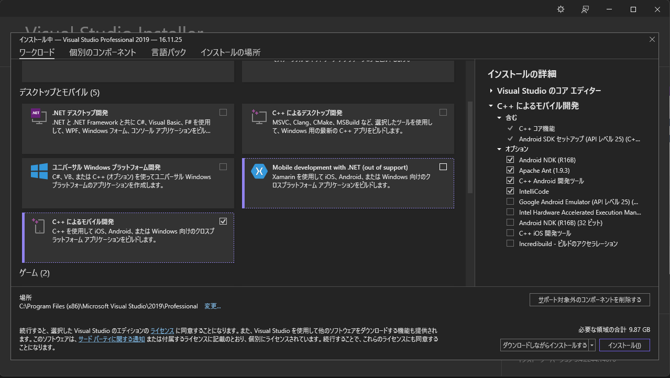Click the ゲーム (2) section heading

(x=34, y=273)
